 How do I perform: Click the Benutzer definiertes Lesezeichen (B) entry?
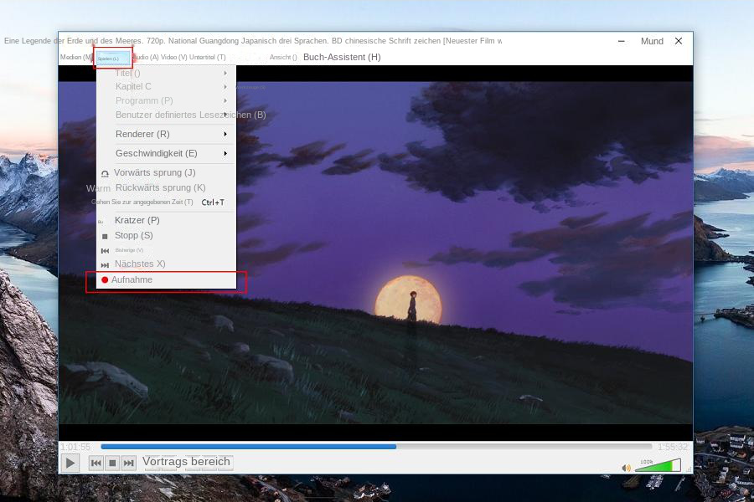[190, 115]
